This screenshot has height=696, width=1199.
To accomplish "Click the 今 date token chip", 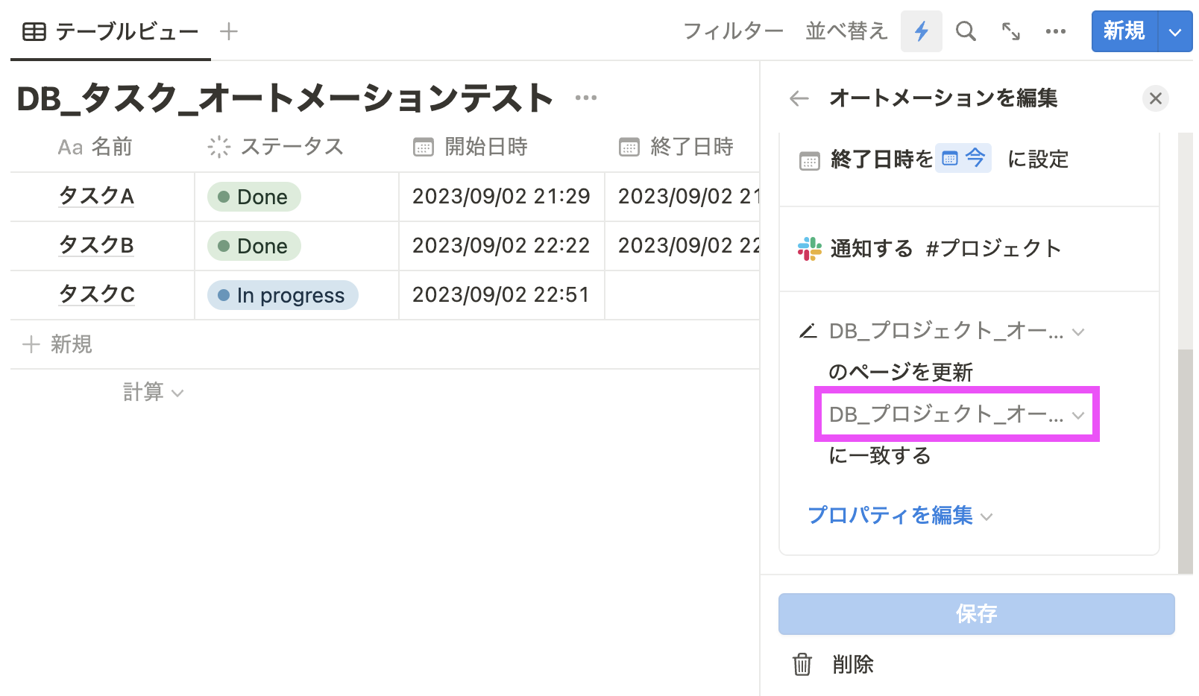I will (963, 158).
